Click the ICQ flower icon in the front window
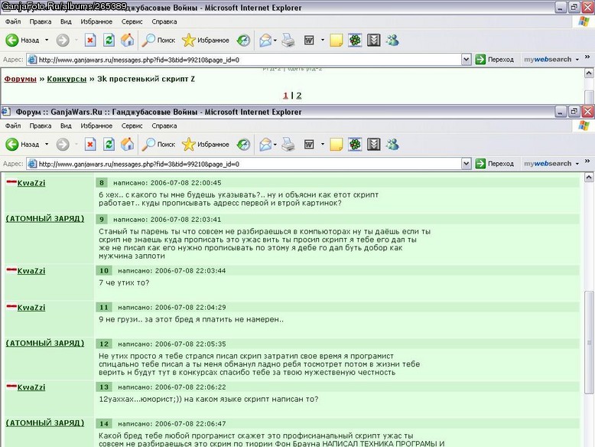595x447 pixels. click(x=355, y=145)
